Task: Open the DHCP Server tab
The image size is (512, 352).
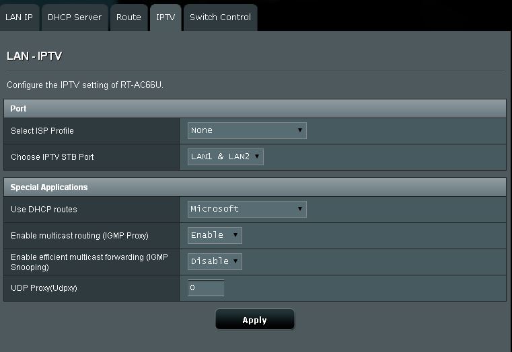Action: pos(75,17)
